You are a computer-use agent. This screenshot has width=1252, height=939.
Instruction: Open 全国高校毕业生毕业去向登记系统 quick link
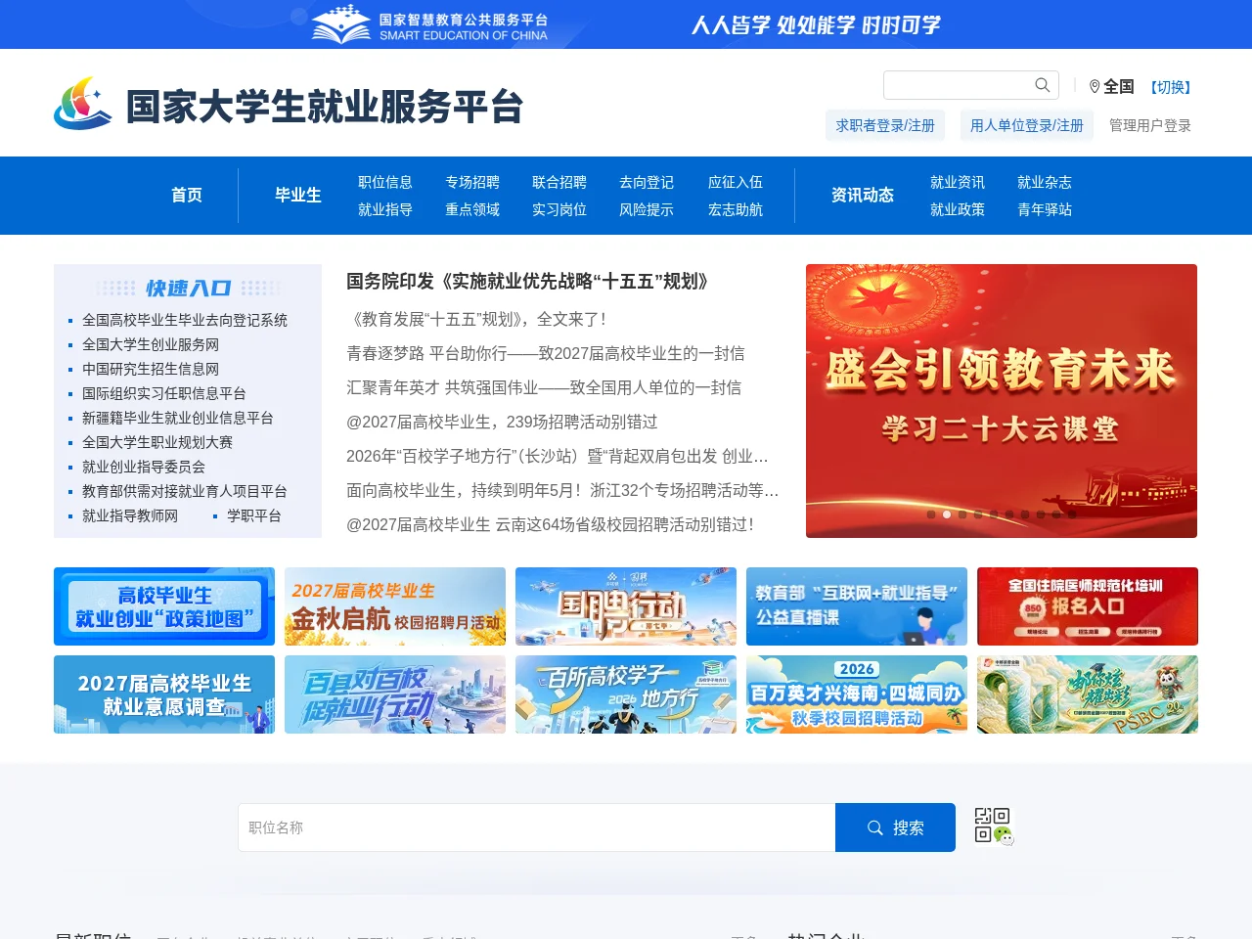(x=185, y=320)
